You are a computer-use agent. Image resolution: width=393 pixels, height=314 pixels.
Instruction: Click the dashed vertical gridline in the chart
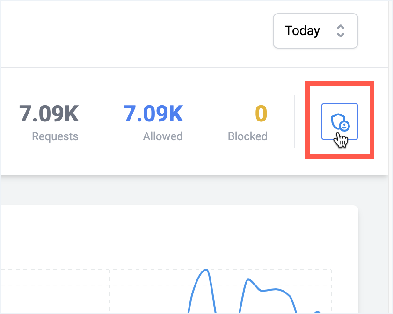click(x=109, y=292)
